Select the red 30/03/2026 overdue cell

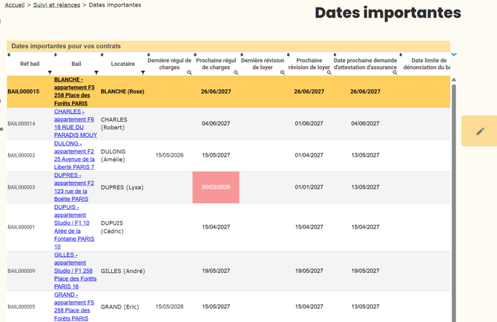(x=216, y=187)
